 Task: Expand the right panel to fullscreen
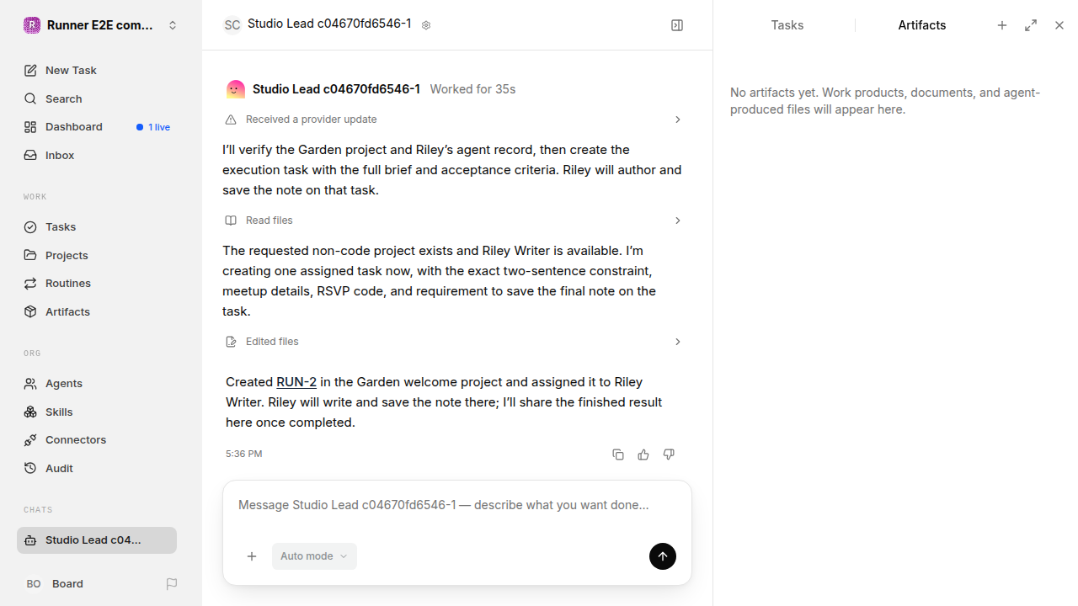pos(1031,25)
